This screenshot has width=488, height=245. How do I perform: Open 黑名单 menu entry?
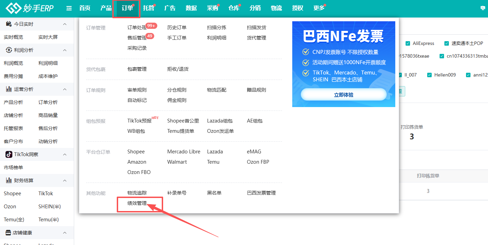click(x=214, y=193)
